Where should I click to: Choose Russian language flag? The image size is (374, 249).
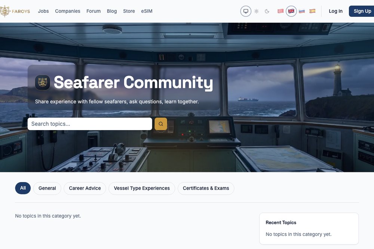[x=302, y=11]
